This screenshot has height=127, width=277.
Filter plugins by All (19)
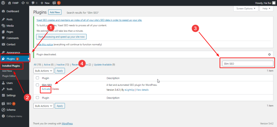click(38, 65)
